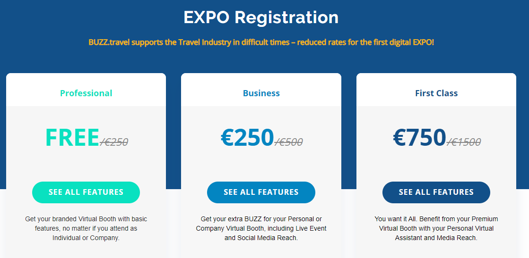The image size is (529, 258).
Task: Click the struck-through €250 original price
Action: click(x=114, y=142)
